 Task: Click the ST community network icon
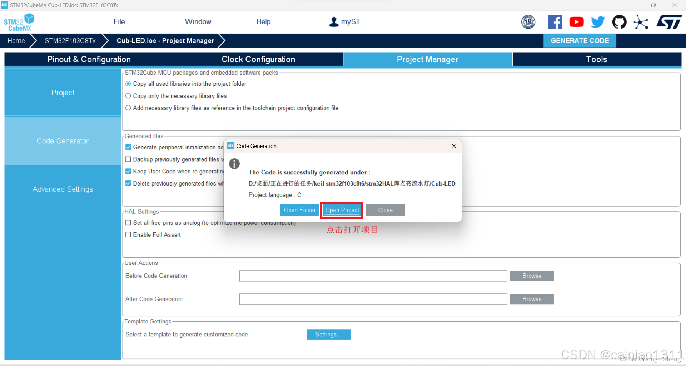(641, 22)
